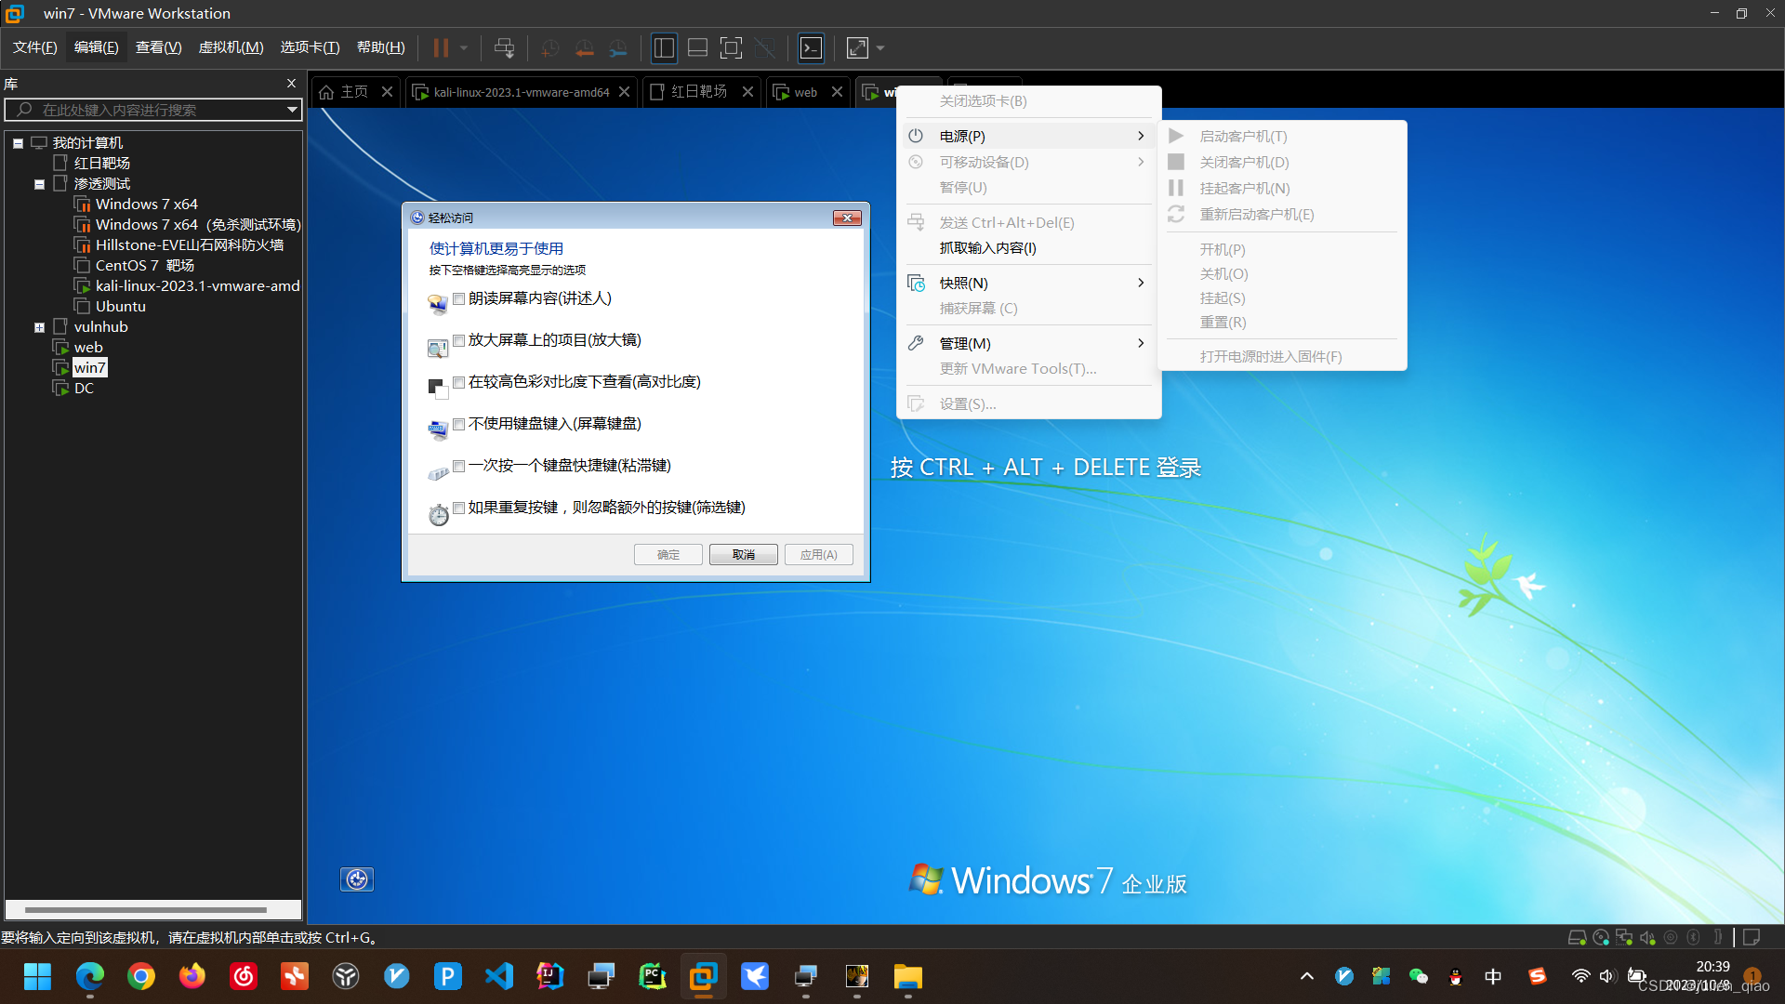Click 取消 button in dialog

pyautogui.click(x=744, y=555)
